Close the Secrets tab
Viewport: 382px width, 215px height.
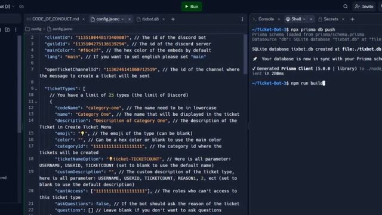[x=343, y=19]
